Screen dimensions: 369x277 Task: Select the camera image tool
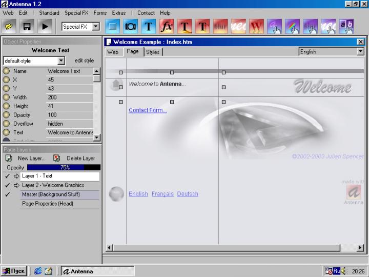click(131, 26)
